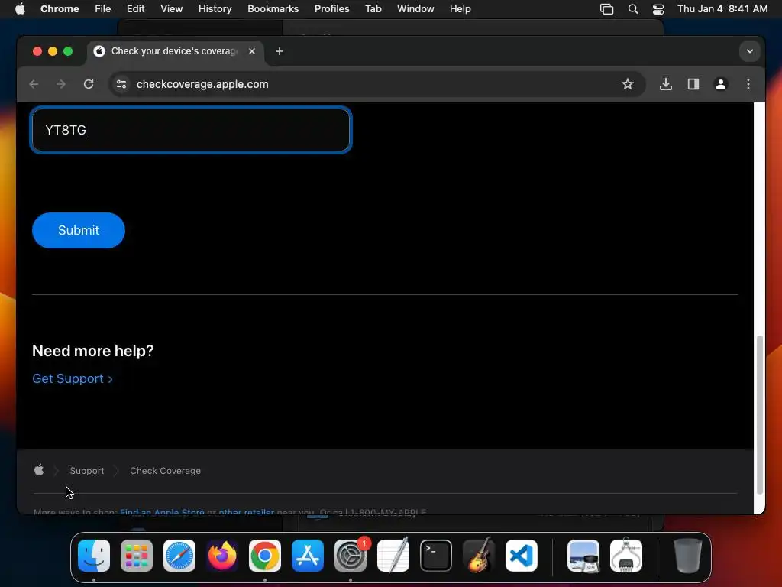This screenshot has height=587, width=782.
Task: Open the Trash
Action: pos(688,555)
